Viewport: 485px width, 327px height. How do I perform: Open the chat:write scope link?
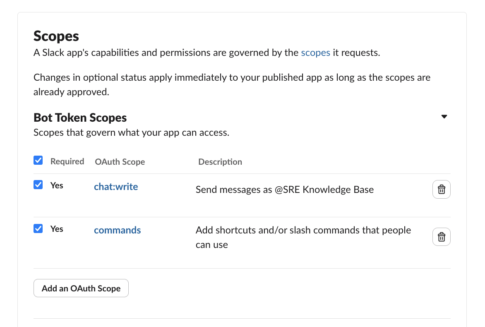116,187
